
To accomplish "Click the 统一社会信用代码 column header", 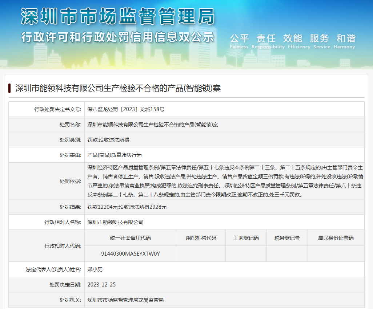I will 131,238.
